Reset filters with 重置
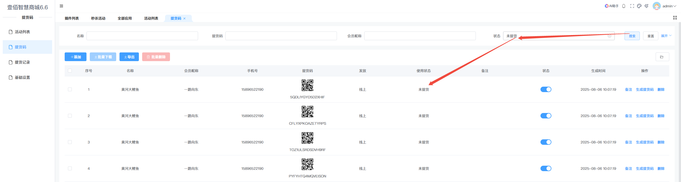Image resolution: width=681 pixels, height=182 pixels. coord(651,36)
